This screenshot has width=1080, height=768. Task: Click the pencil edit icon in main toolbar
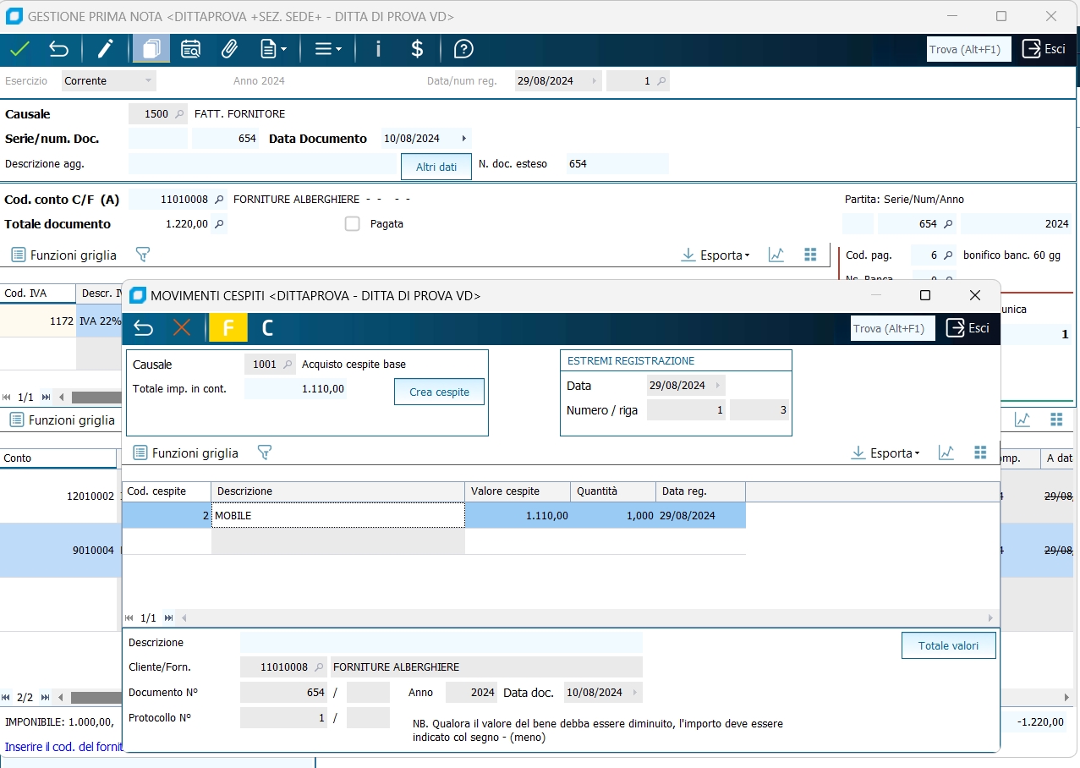tap(105, 49)
